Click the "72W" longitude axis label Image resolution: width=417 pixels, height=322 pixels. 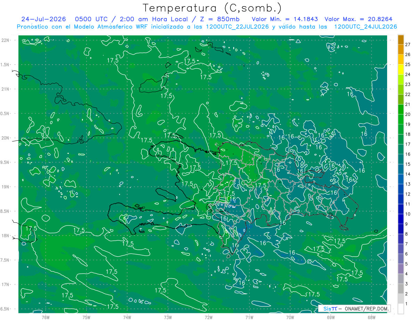[x=208, y=317]
